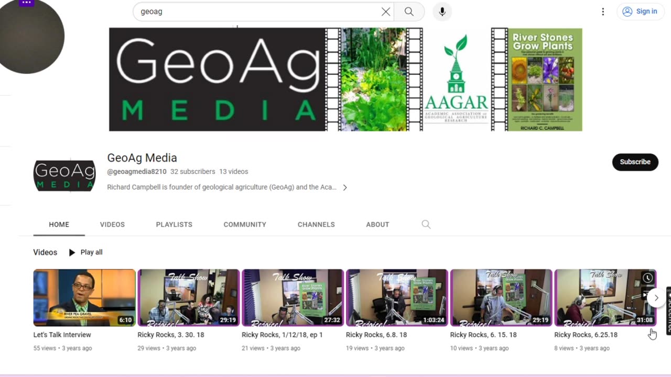The height and width of the screenshot is (377, 671).
Task: Subscribe to GeoAg Media channel
Action: point(635,162)
